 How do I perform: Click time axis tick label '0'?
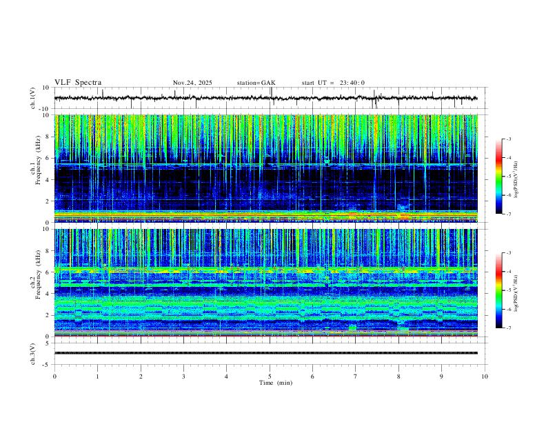54,376
